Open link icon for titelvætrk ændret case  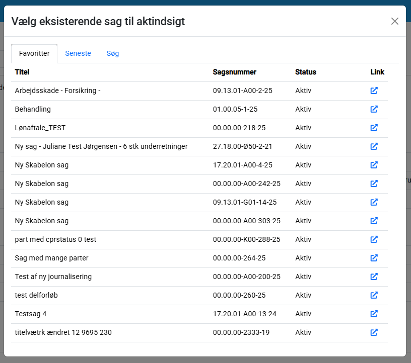pos(374,332)
